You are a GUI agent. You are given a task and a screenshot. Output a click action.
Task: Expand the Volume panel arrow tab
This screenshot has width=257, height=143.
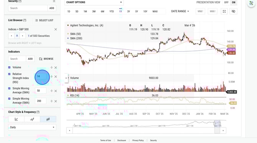coord(66,78)
